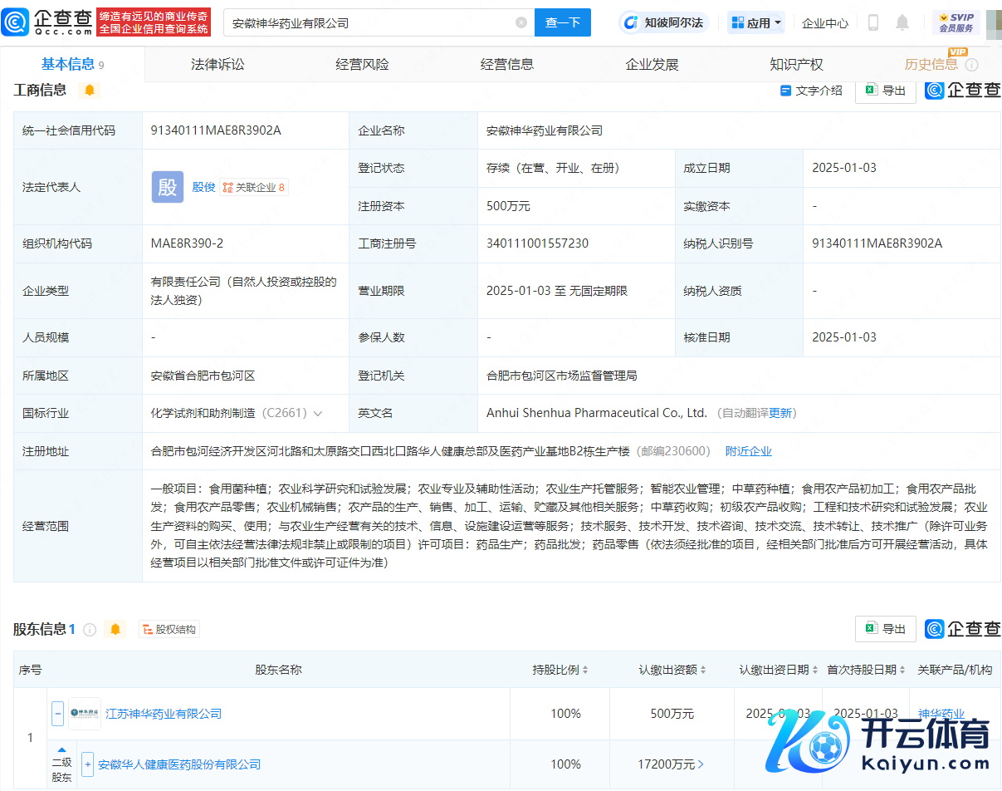
Task: Toggle the 文字介绍 text view
Action: (811, 91)
